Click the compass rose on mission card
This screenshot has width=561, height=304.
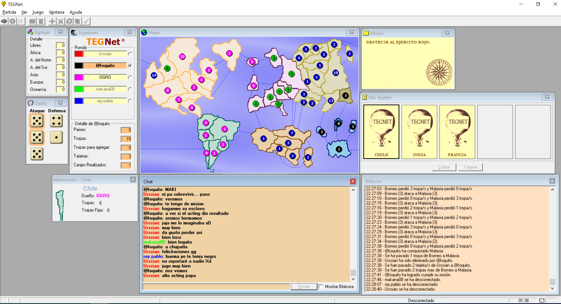coord(439,72)
